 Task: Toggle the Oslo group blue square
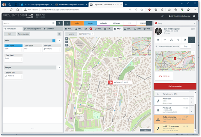coord(54,41)
